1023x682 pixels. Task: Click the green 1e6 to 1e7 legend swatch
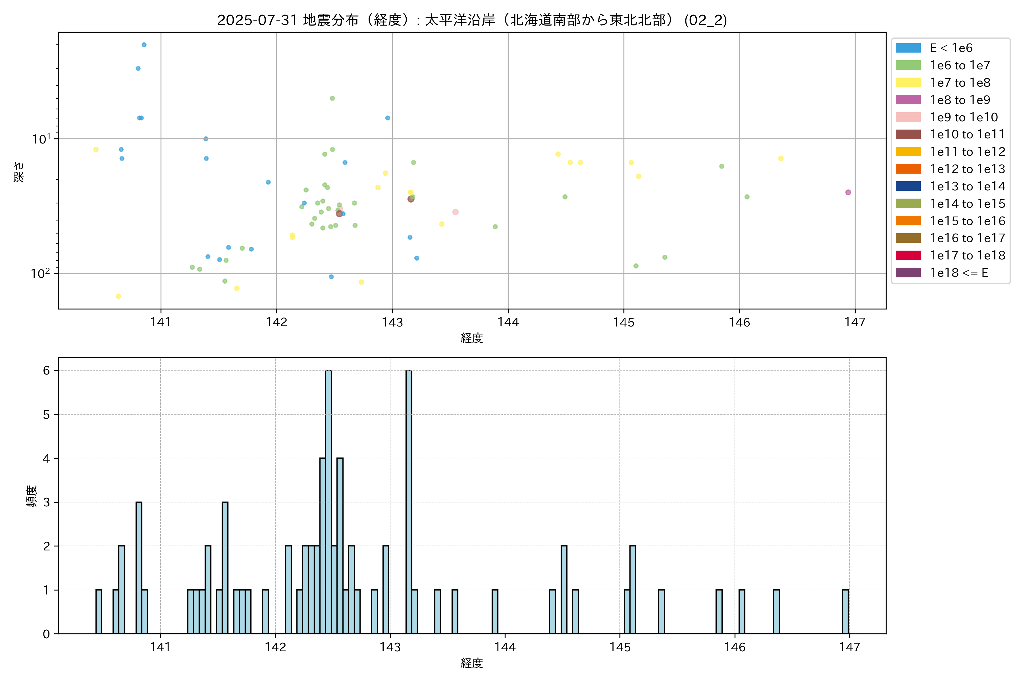(x=908, y=65)
